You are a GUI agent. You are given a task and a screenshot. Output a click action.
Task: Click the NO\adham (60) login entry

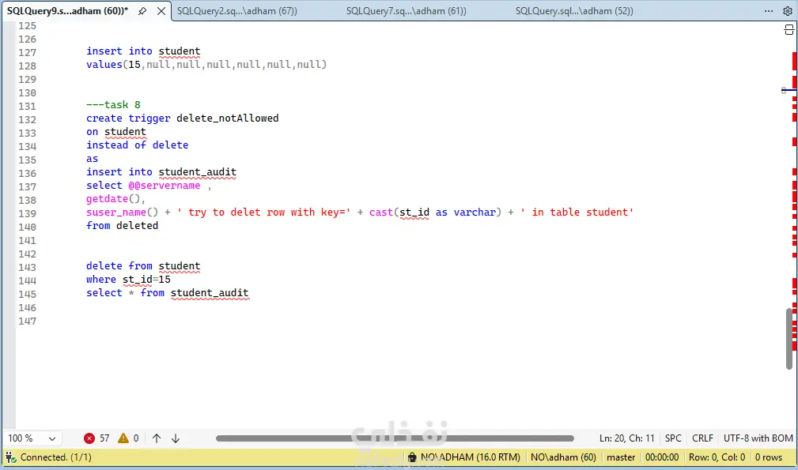click(x=563, y=457)
